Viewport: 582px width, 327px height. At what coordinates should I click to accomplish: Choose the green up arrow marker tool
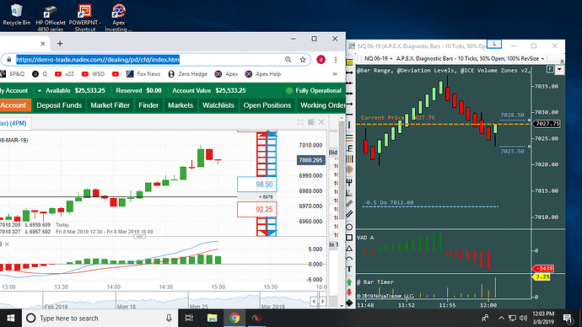pyautogui.click(x=349, y=282)
